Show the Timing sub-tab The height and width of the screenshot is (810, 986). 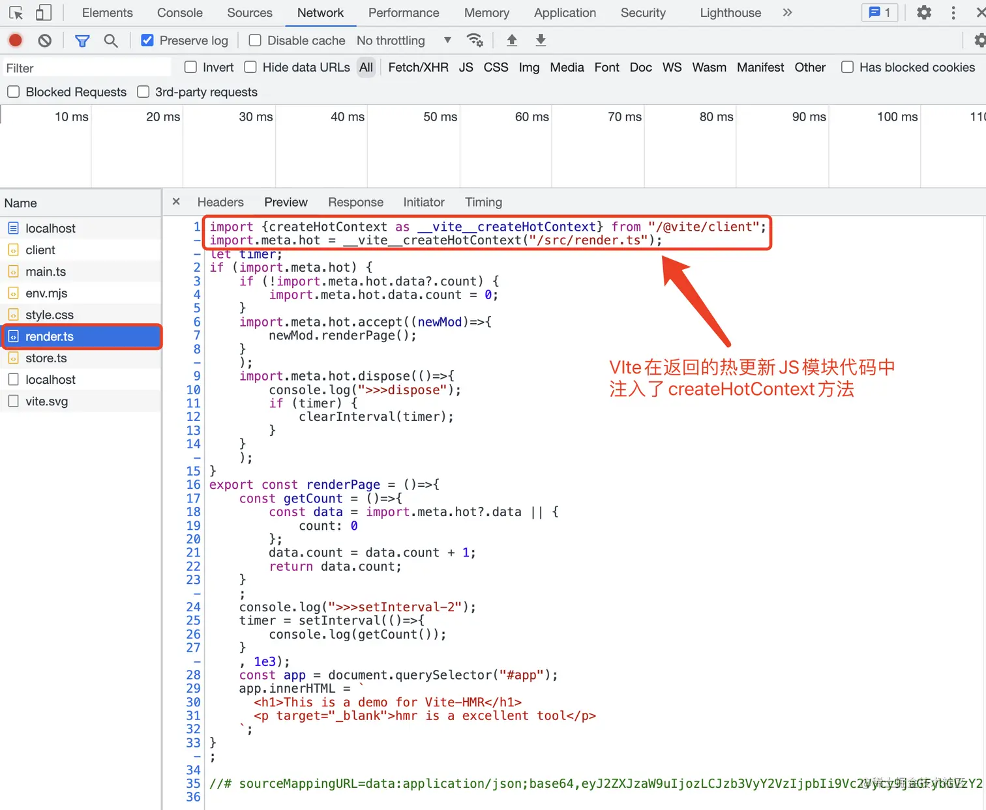point(483,202)
